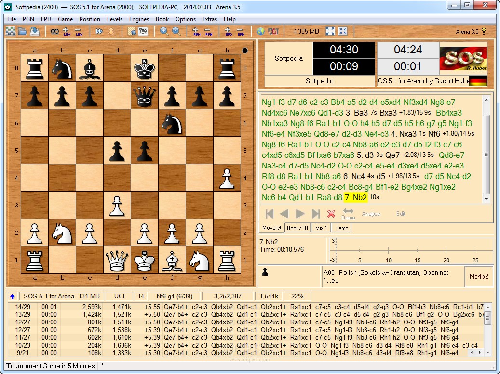Open the Levels menu
This screenshot has height=374, width=500.
114,19
